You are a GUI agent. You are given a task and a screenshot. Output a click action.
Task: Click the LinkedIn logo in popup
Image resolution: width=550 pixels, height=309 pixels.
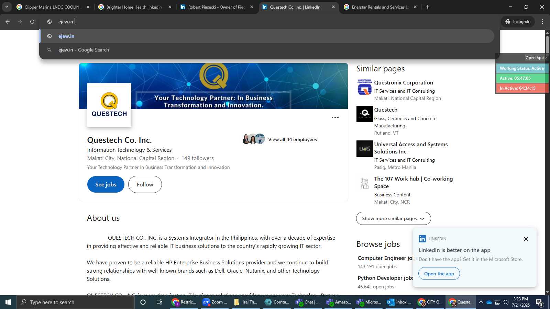click(422, 239)
